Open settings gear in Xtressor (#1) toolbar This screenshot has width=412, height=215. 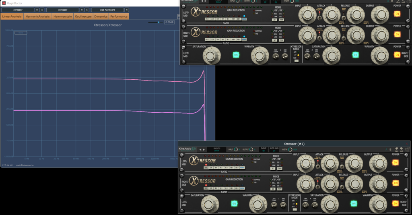(407, 149)
